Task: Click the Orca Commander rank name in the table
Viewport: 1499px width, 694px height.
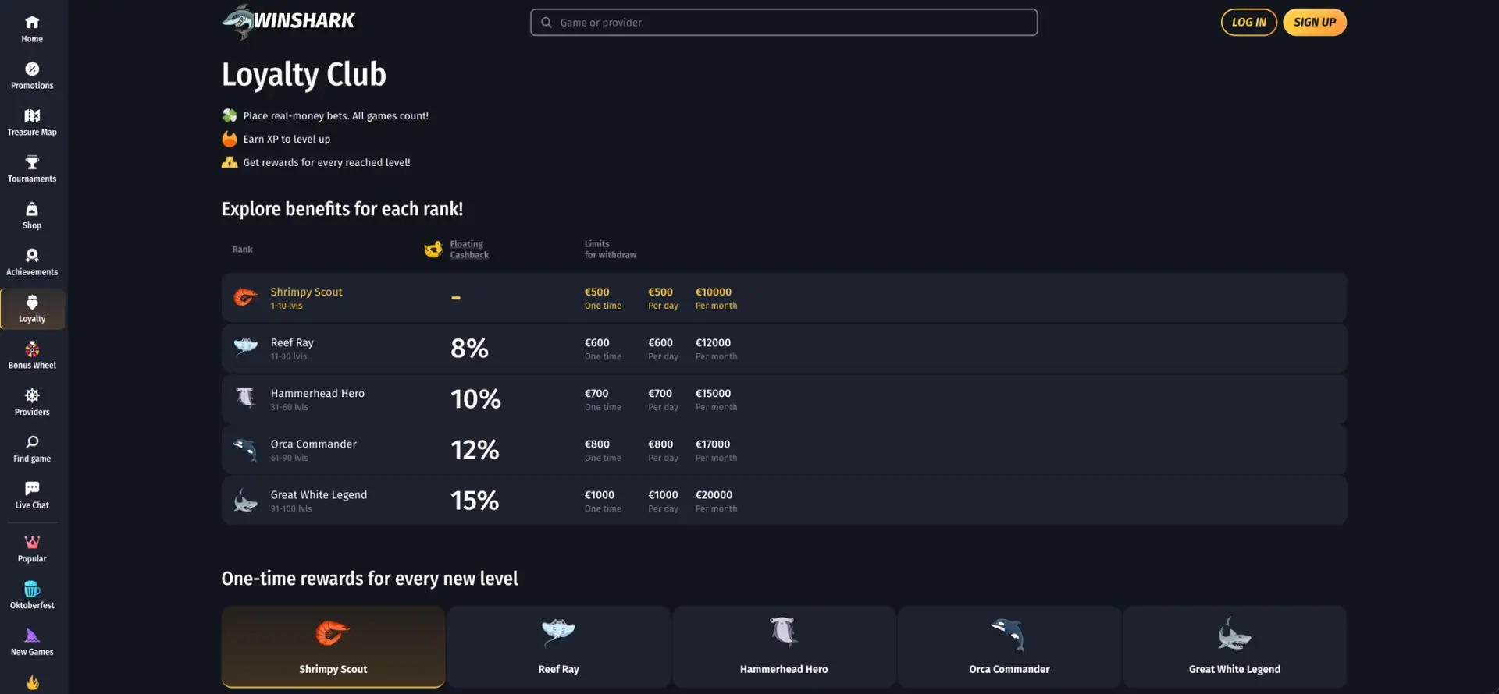Action: pyautogui.click(x=313, y=444)
